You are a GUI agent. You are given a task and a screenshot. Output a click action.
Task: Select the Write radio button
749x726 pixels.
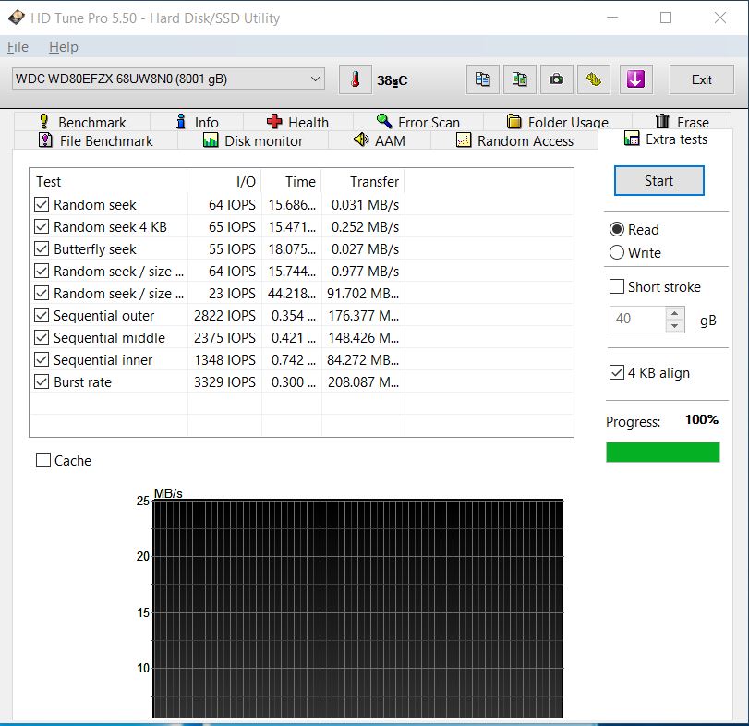coord(617,252)
